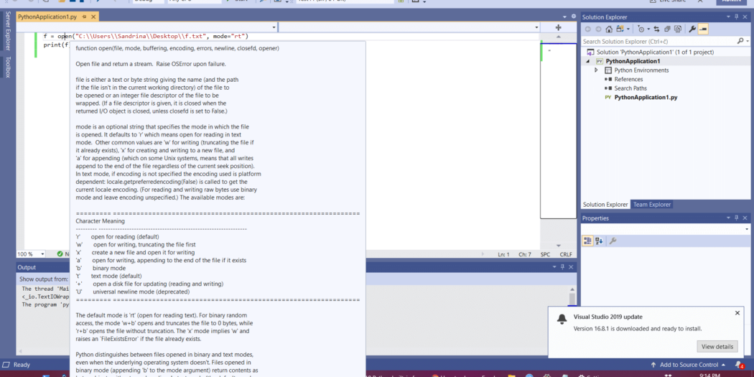The image size is (754, 377).
Task: Close the Output panel
Action: 571,267
